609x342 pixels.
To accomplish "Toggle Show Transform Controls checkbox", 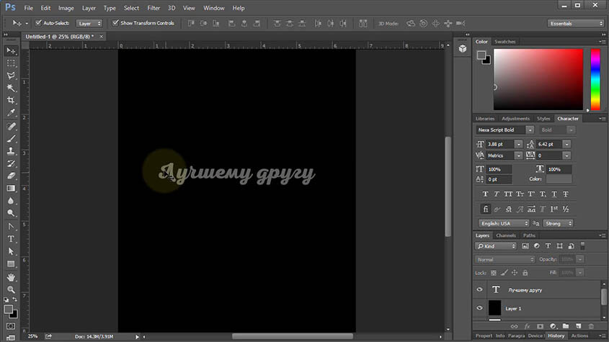I will pyautogui.click(x=115, y=23).
